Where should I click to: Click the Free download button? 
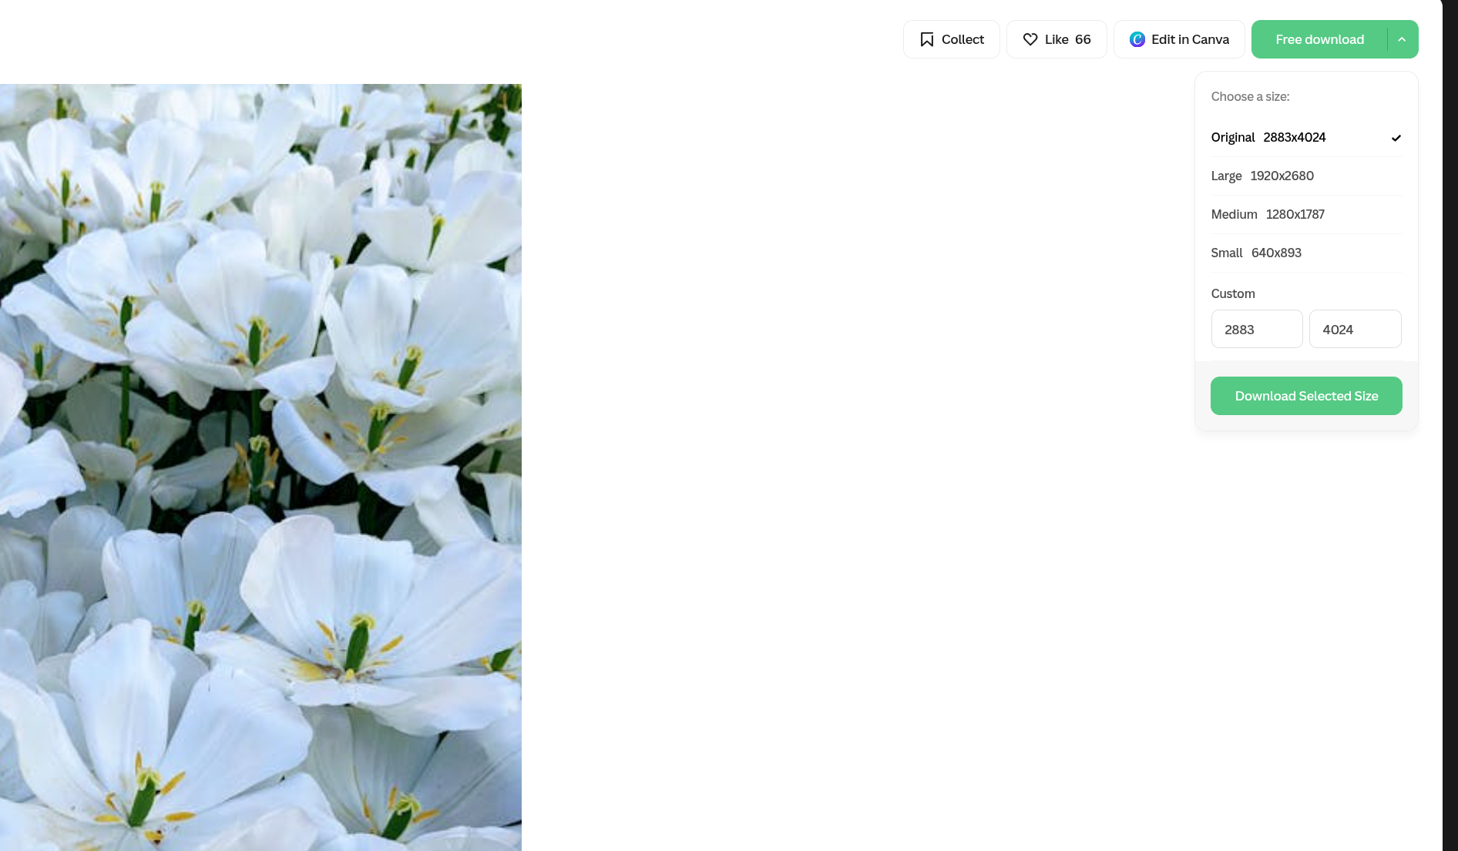coord(1319,39)
